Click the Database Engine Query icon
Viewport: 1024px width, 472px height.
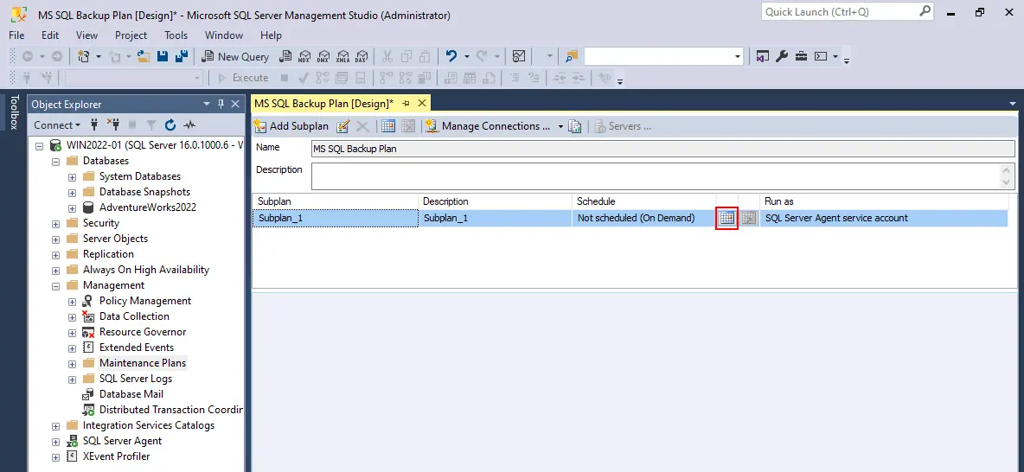285,57
